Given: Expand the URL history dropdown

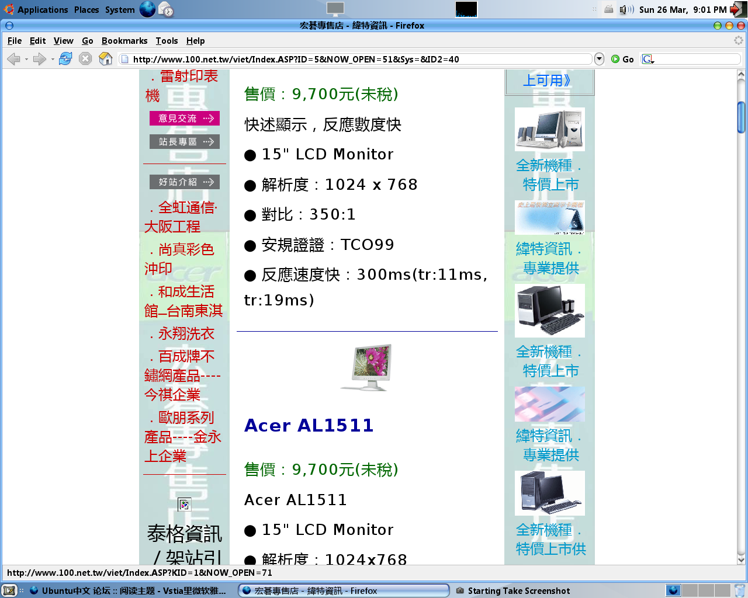Looking at the screenshot, I should (599, 59).
